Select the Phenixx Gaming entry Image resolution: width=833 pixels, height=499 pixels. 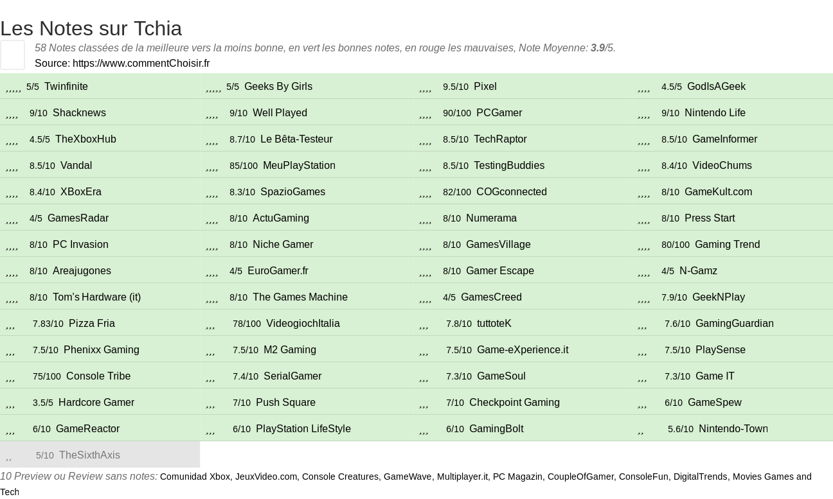pos(102,349)
